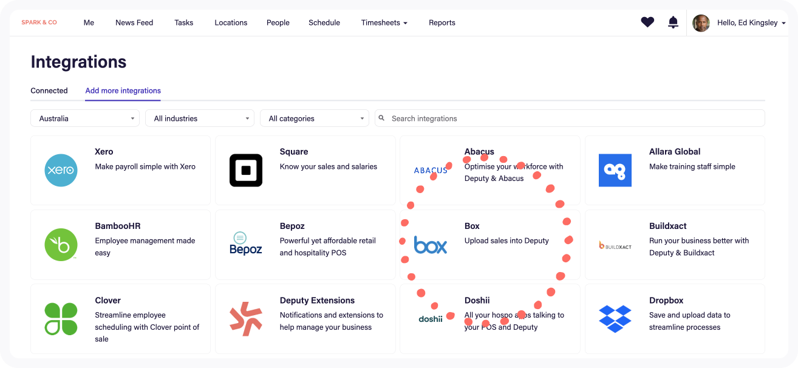
Task: Click 'Run your business better' description
Action: pyautogui.click(x=699, y=247)
